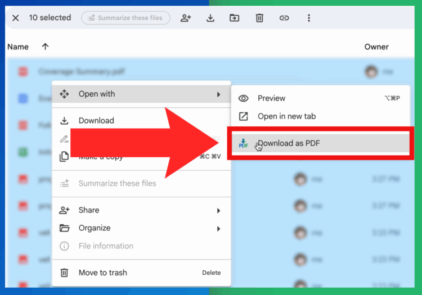Select Move to trash menu entry
This screenshot has height=295, width=422.
coord(102,273)
